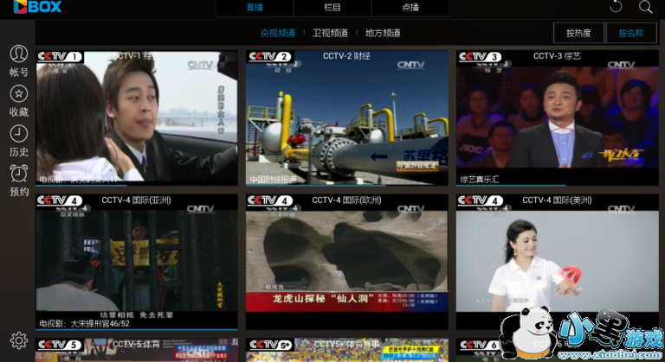665x362 pixels.
Task: Click the CCTV-2 program progress bar
Action: pyautogui.click(x=347, y=185)
